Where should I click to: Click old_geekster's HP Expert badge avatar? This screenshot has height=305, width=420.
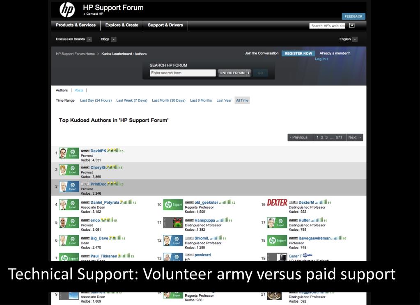pyautogui.click(x=173, y=205)
